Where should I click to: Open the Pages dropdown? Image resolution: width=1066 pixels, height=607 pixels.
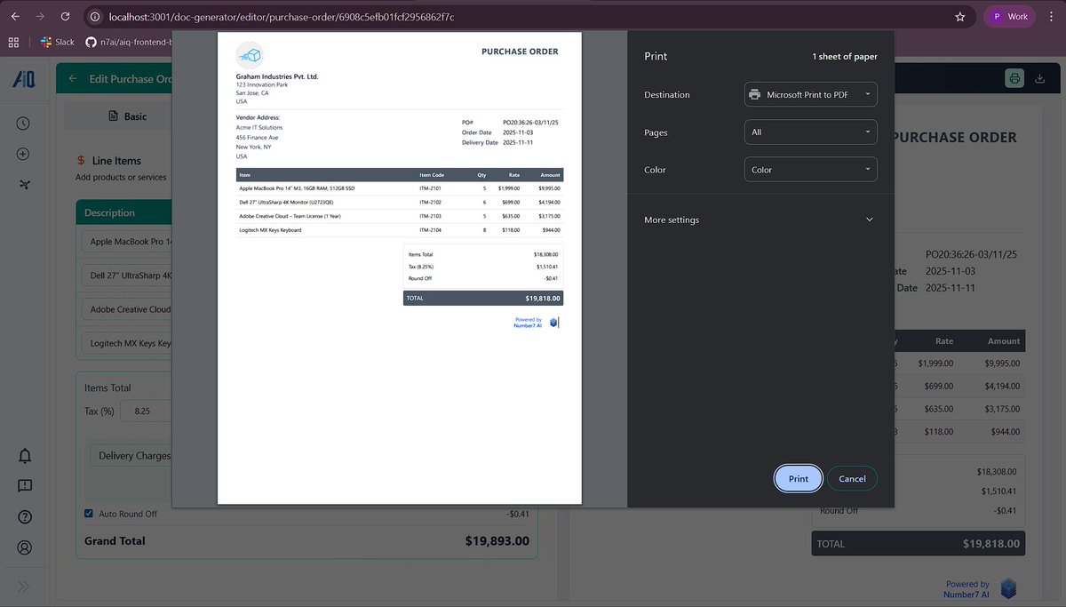pyautogui.click(x=810, y=132)
